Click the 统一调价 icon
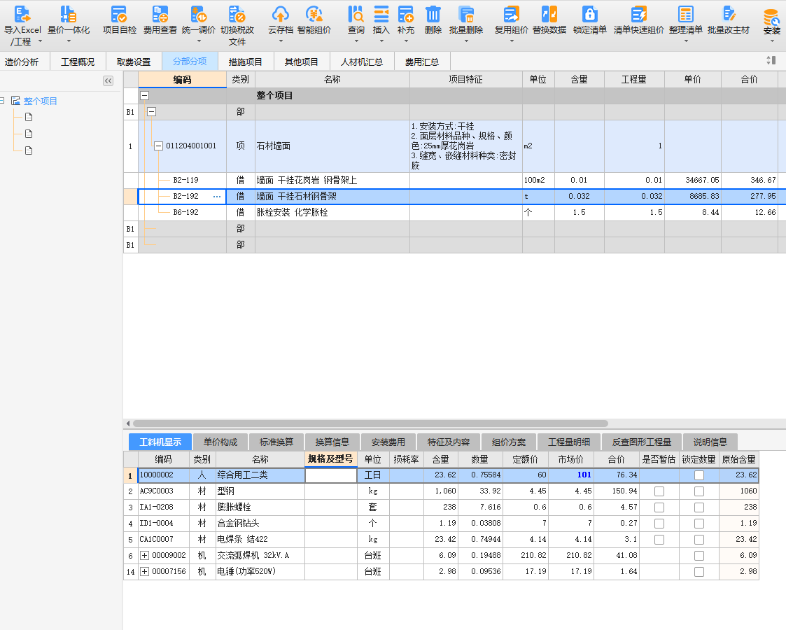This screenshot has width=786, height=630. point(199,14)
